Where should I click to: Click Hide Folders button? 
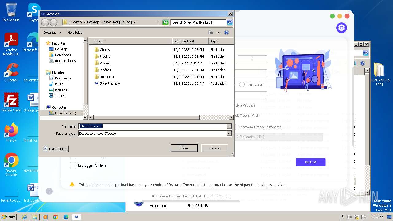[x=56, y=149]
